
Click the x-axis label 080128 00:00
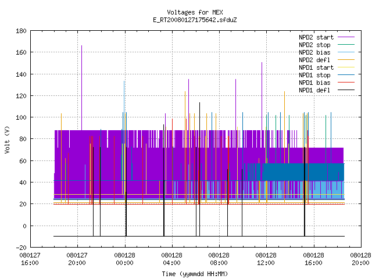point(124,259)
